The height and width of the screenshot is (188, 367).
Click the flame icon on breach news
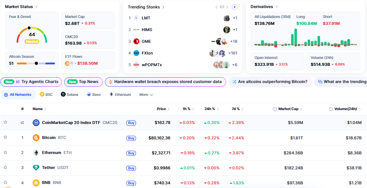point(111,82)
